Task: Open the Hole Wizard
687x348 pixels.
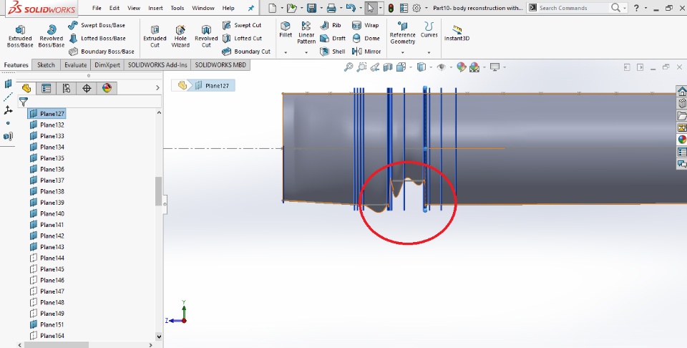Action: 180,36
